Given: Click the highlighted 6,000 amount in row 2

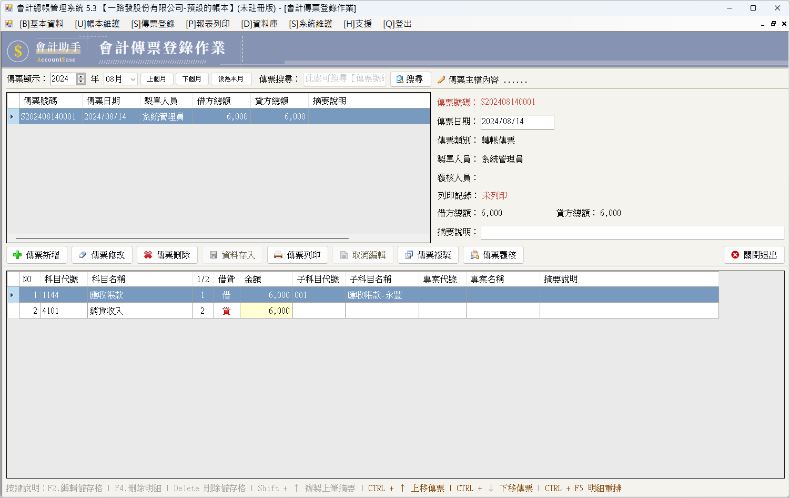Looking at the screenshot, I should point(266,311).
